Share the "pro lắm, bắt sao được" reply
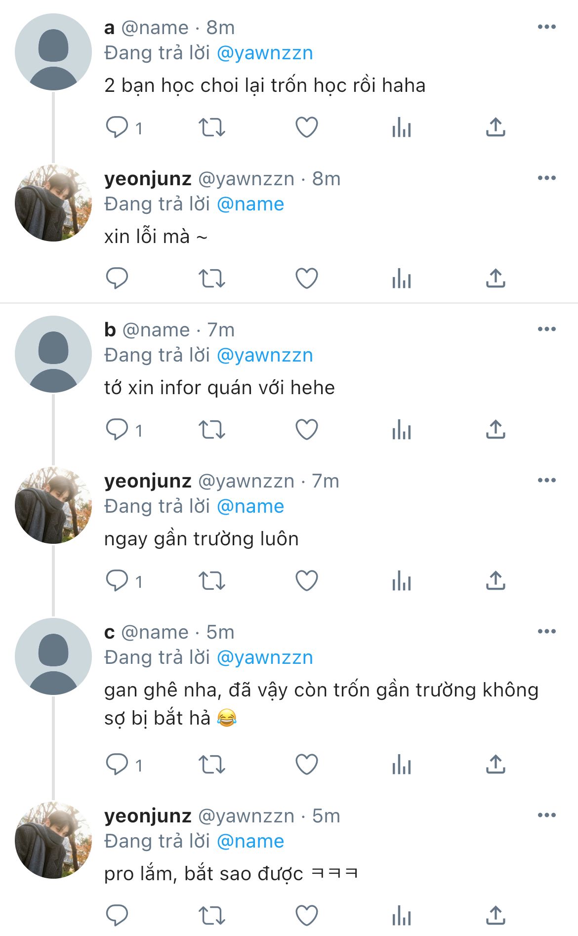Viewport: 578px width, 936px height. 495,916
